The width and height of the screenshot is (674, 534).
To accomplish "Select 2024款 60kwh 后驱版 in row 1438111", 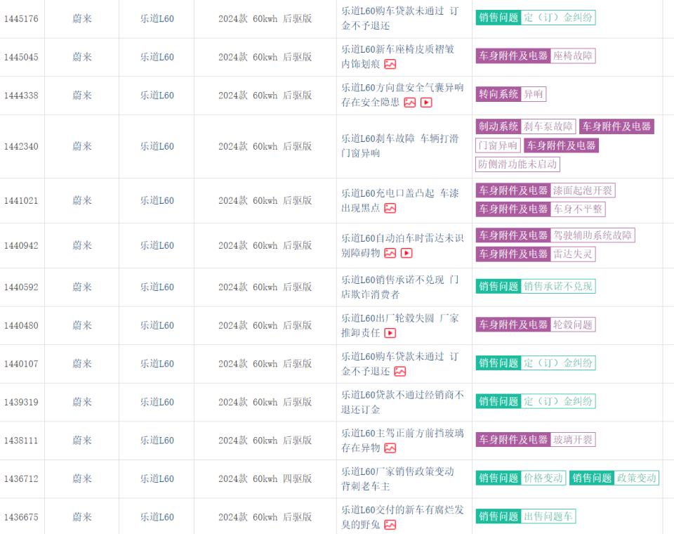I will click(x=265, y=440).
